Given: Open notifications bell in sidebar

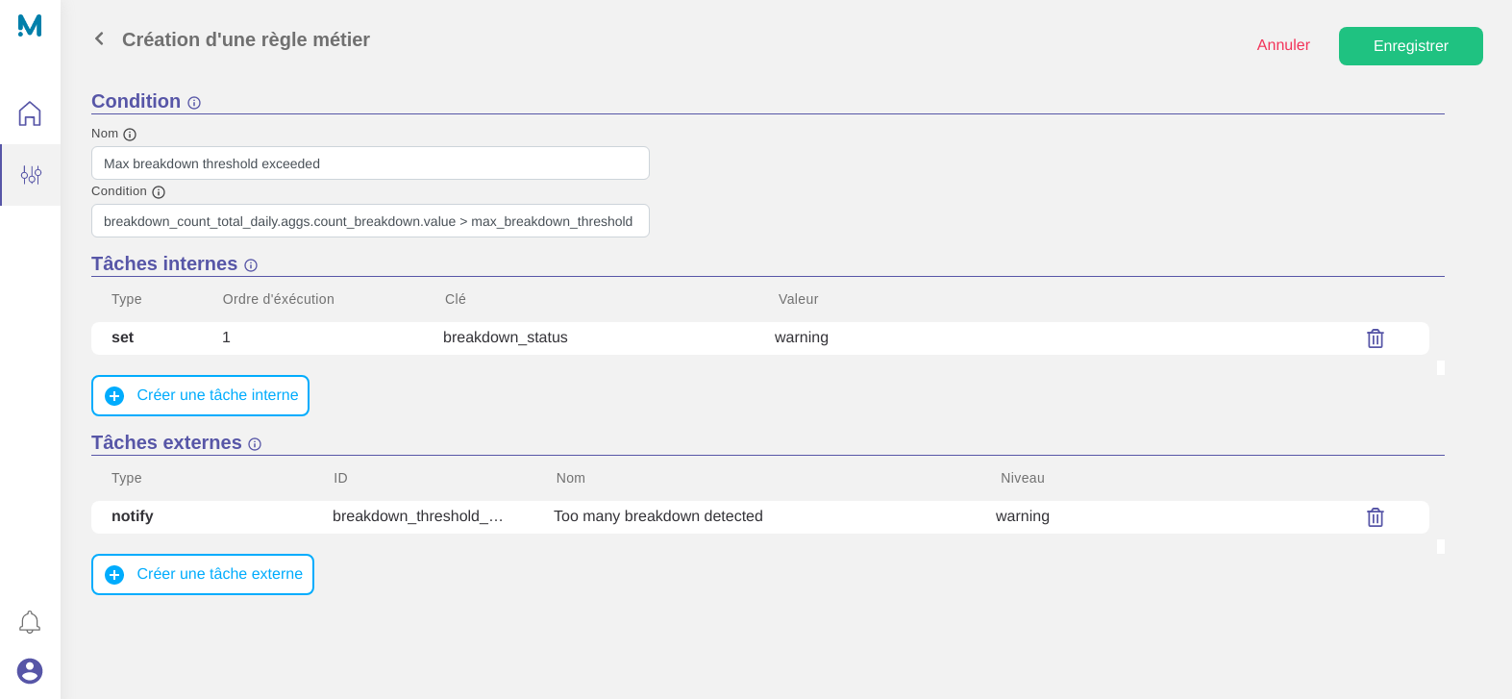Looking at the screenshot, I should tap(30, 622).
